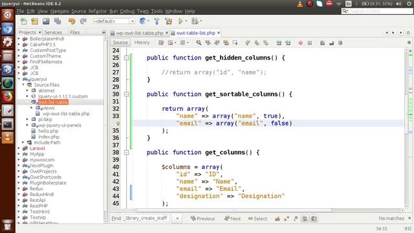Toggle Whole Words in Find bar
The height and width of the screenshot is (233, 414).
(x=287, y=219)
